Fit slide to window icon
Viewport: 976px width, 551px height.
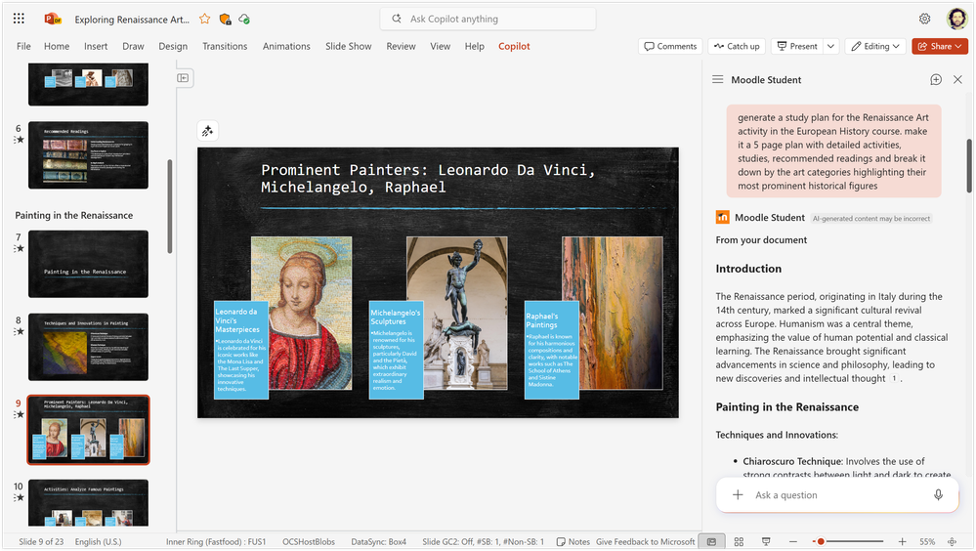point(952,541)
